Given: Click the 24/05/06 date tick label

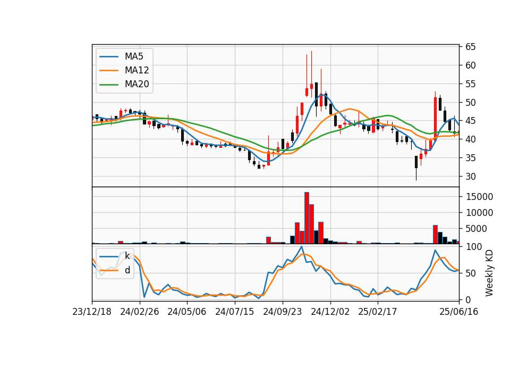Looking at the screenshot, I should [187, 312].
